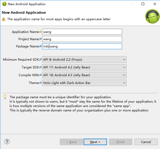This screenshot has height=149, width=160.
Task: Maximize the New Android Application dialog
Action: (143, 4)
